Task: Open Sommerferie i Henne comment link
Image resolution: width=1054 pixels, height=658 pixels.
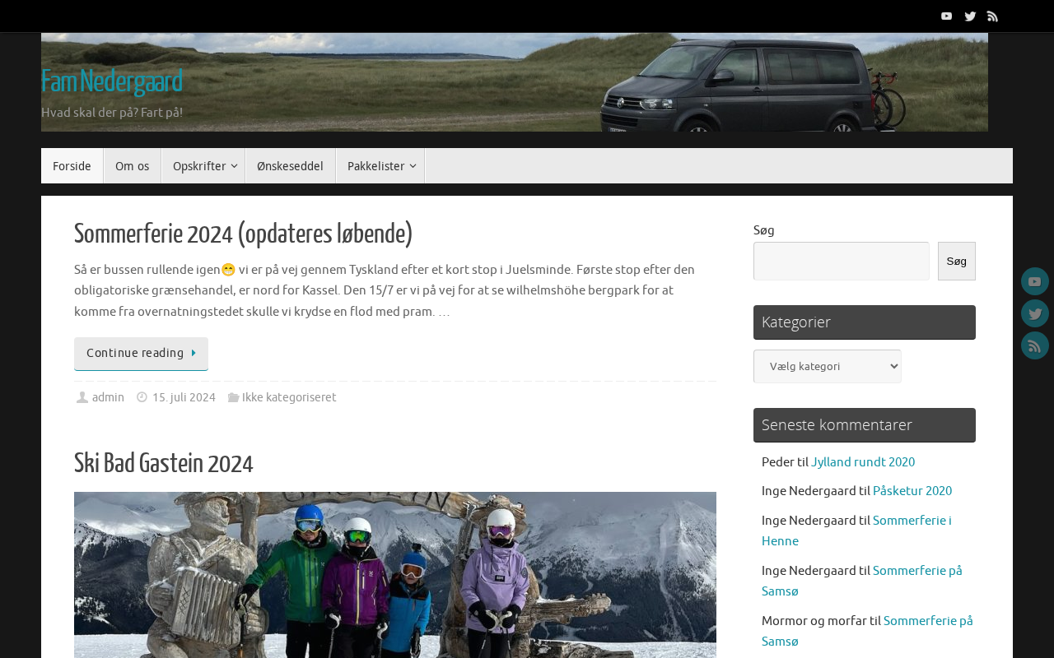Action: (856, 531)
